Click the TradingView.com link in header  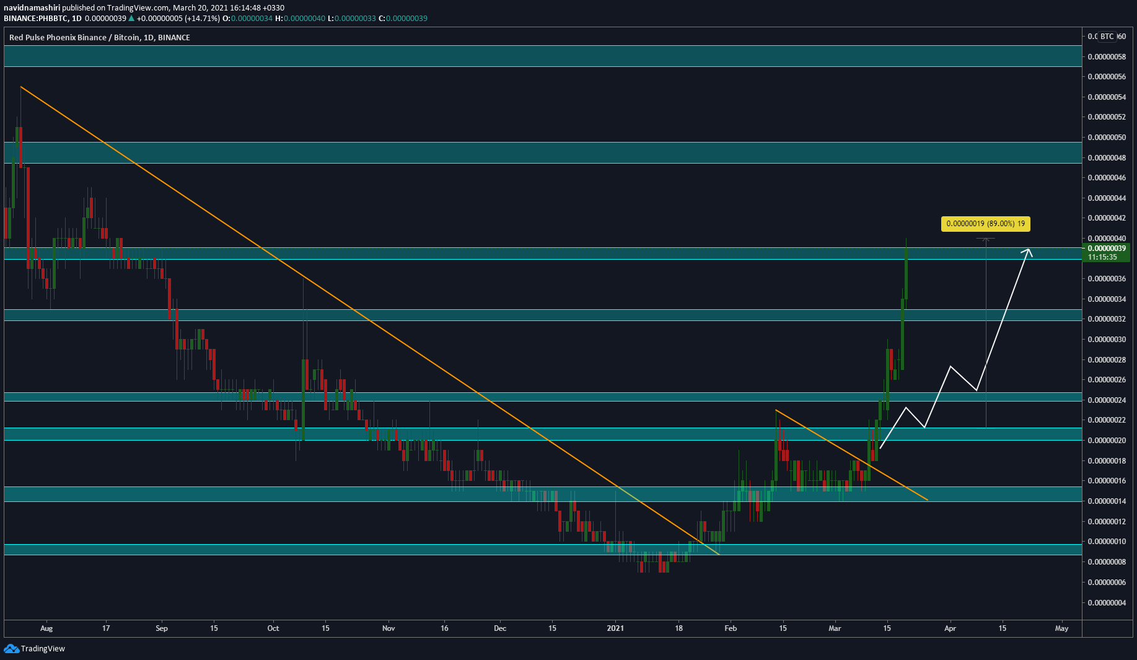tap(138, 7)
